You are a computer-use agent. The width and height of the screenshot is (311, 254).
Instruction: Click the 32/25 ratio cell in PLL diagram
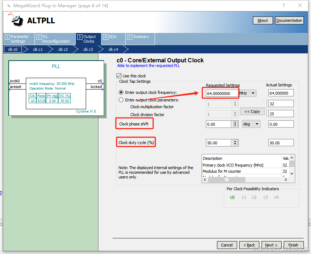(41, 101)
